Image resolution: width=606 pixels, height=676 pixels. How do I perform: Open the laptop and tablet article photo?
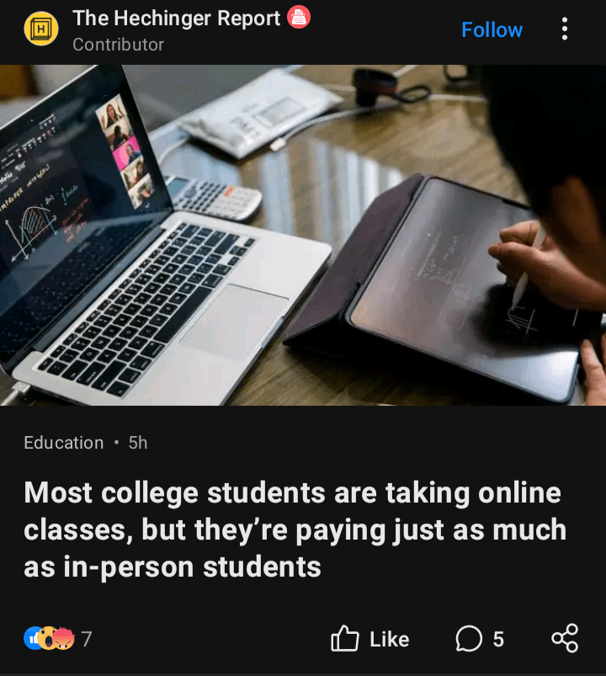303,235
